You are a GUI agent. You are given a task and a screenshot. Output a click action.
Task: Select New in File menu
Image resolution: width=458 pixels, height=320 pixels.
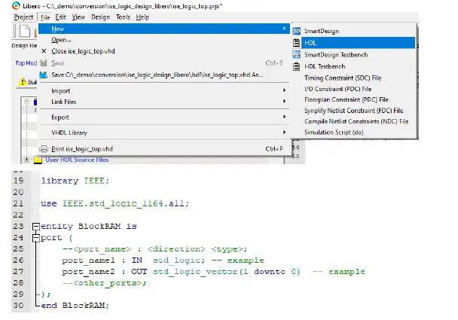164,29
